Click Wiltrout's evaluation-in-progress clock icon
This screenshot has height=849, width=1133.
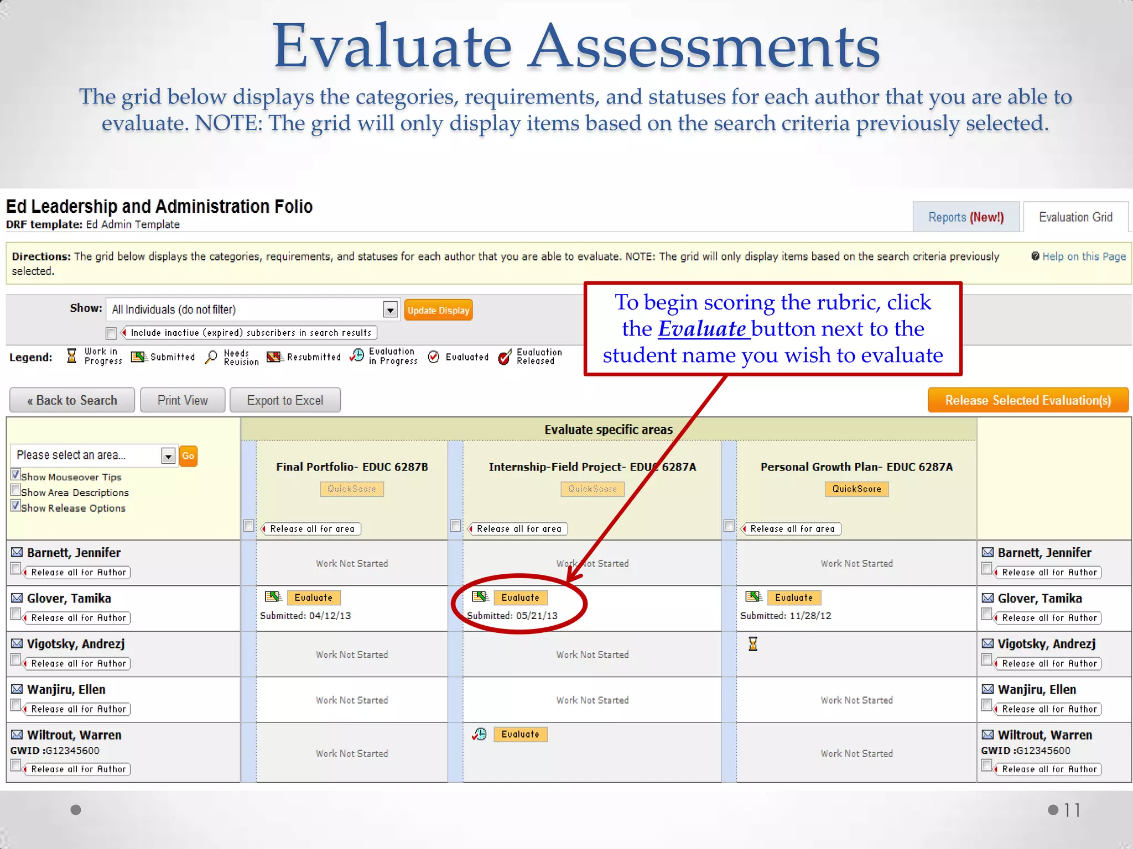pyautogui.click(x=480, y=734)
